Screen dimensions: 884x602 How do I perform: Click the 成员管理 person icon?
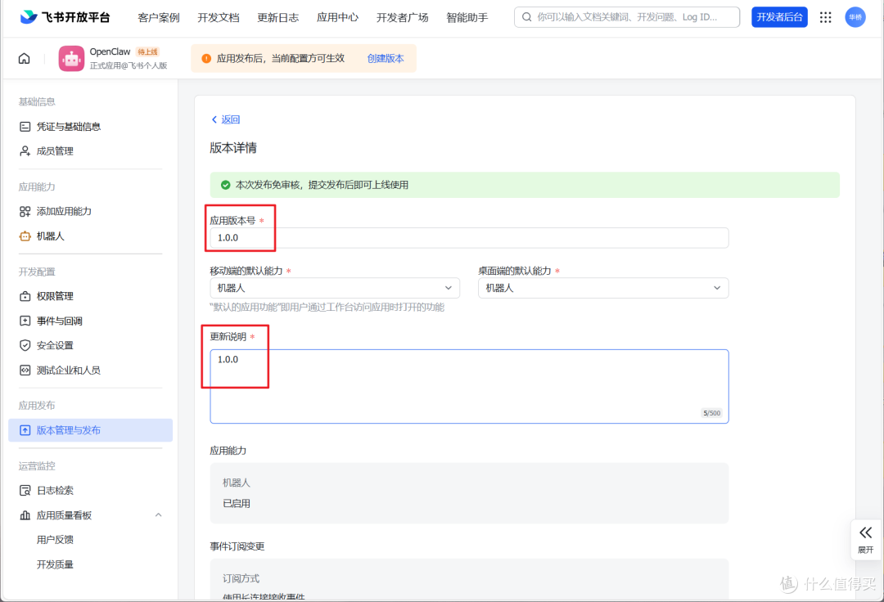point(25,151)
